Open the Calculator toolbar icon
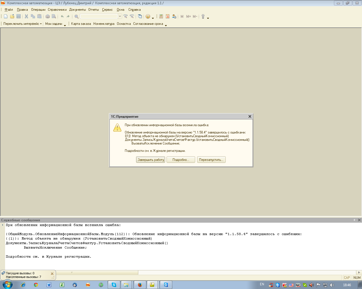362x289 pixels. coord(161,17)
